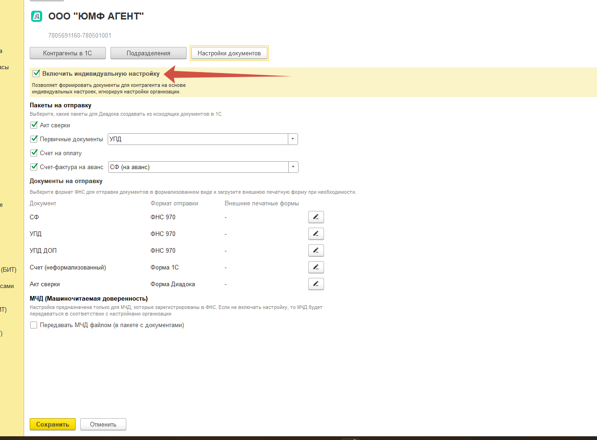Click the green document icon near ООО "ЮМФ АГЕНТ"
597x440 pixels.
[36, 17]
